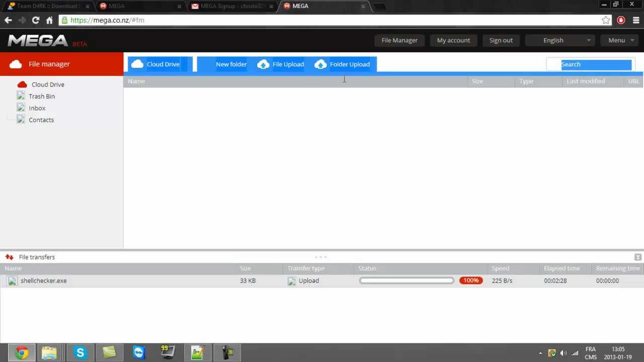
Task: Click the File transfers arrows icon
Action: 9,257
